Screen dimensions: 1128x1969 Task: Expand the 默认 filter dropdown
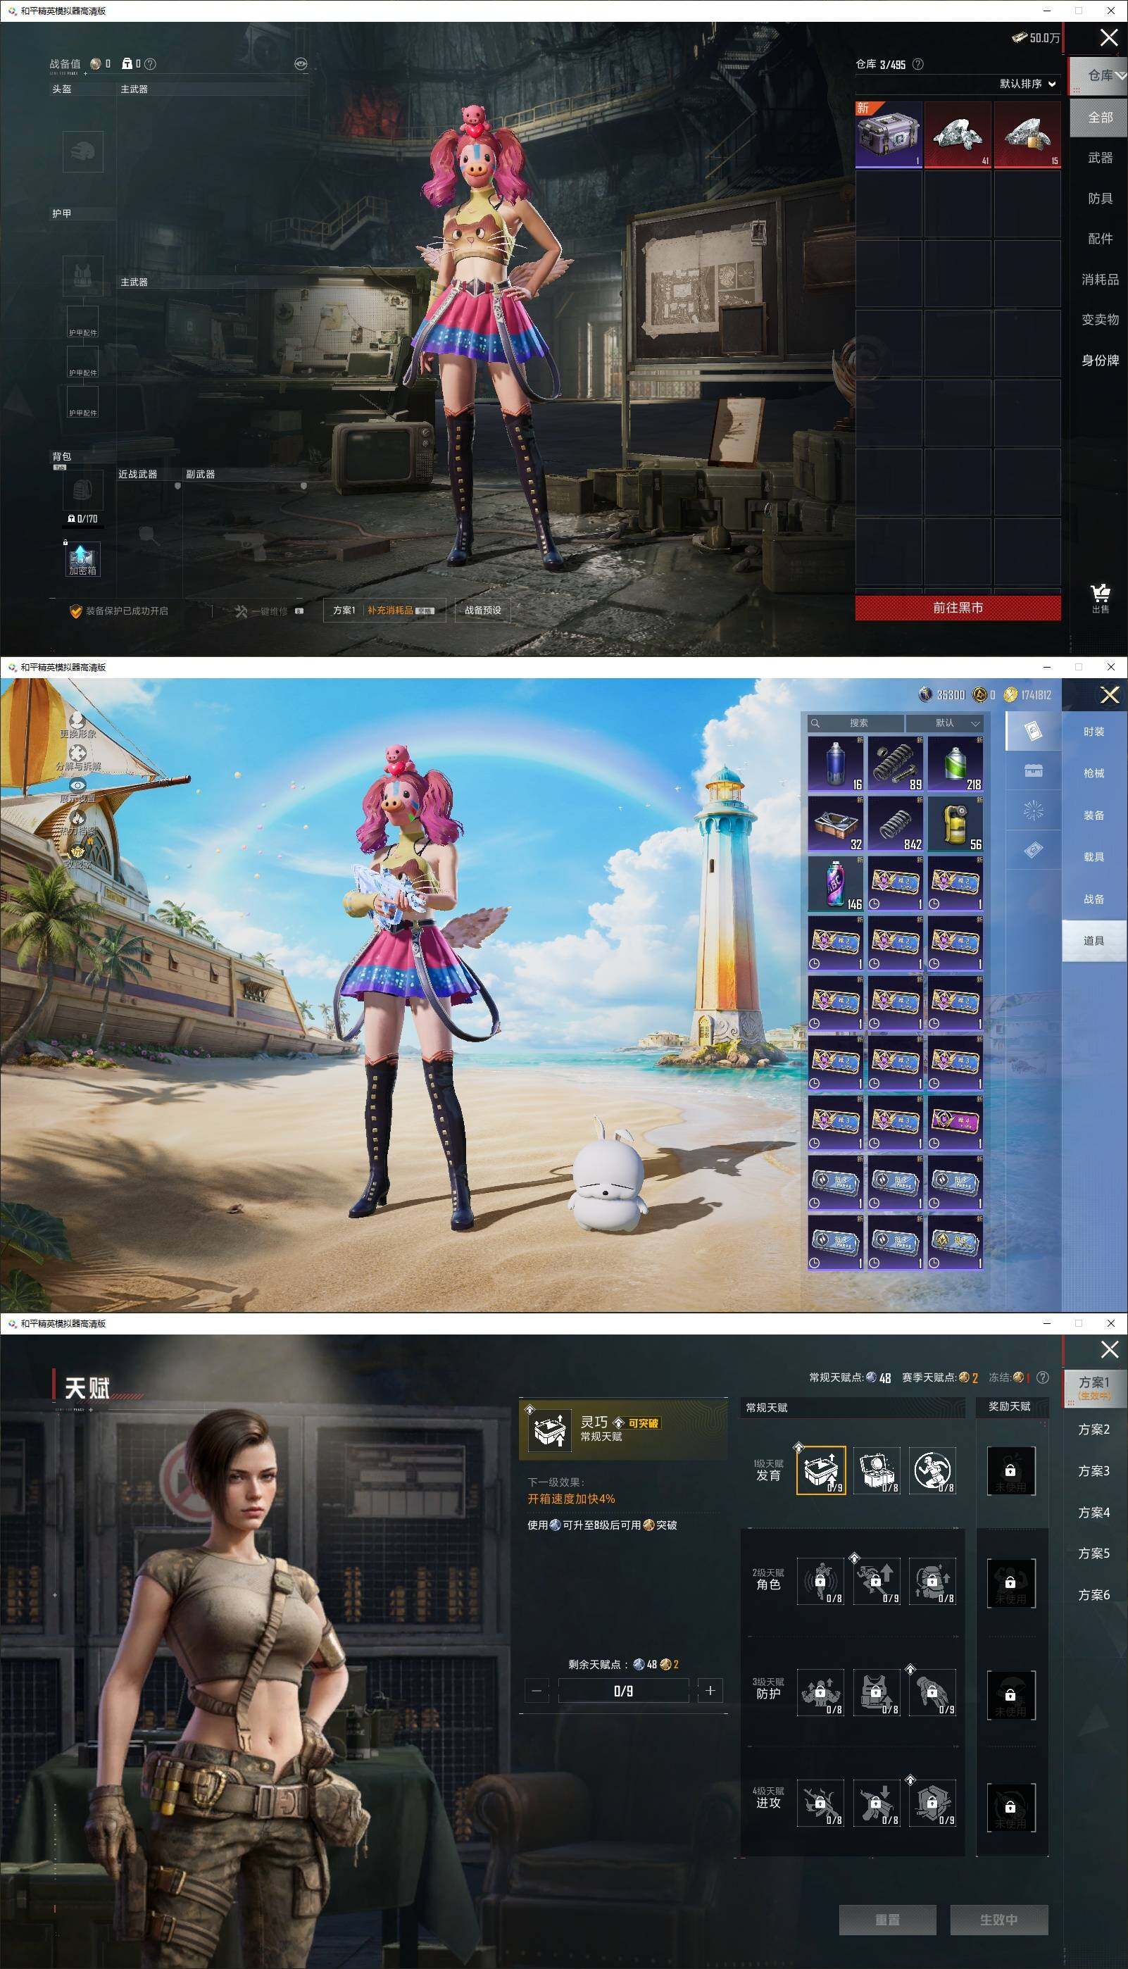pos(944,723)
